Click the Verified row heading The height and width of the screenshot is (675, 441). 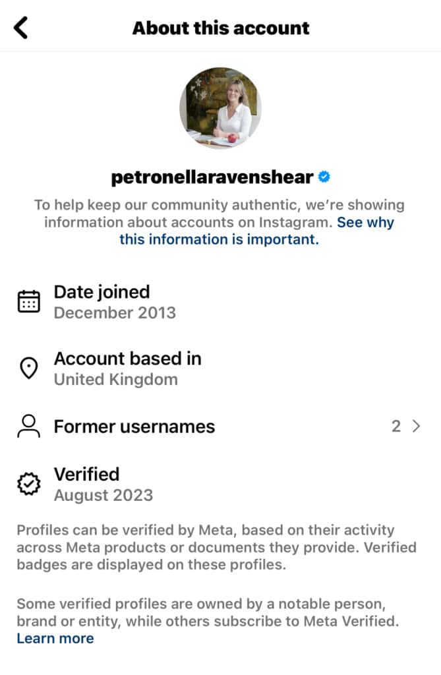coord(86,474)
